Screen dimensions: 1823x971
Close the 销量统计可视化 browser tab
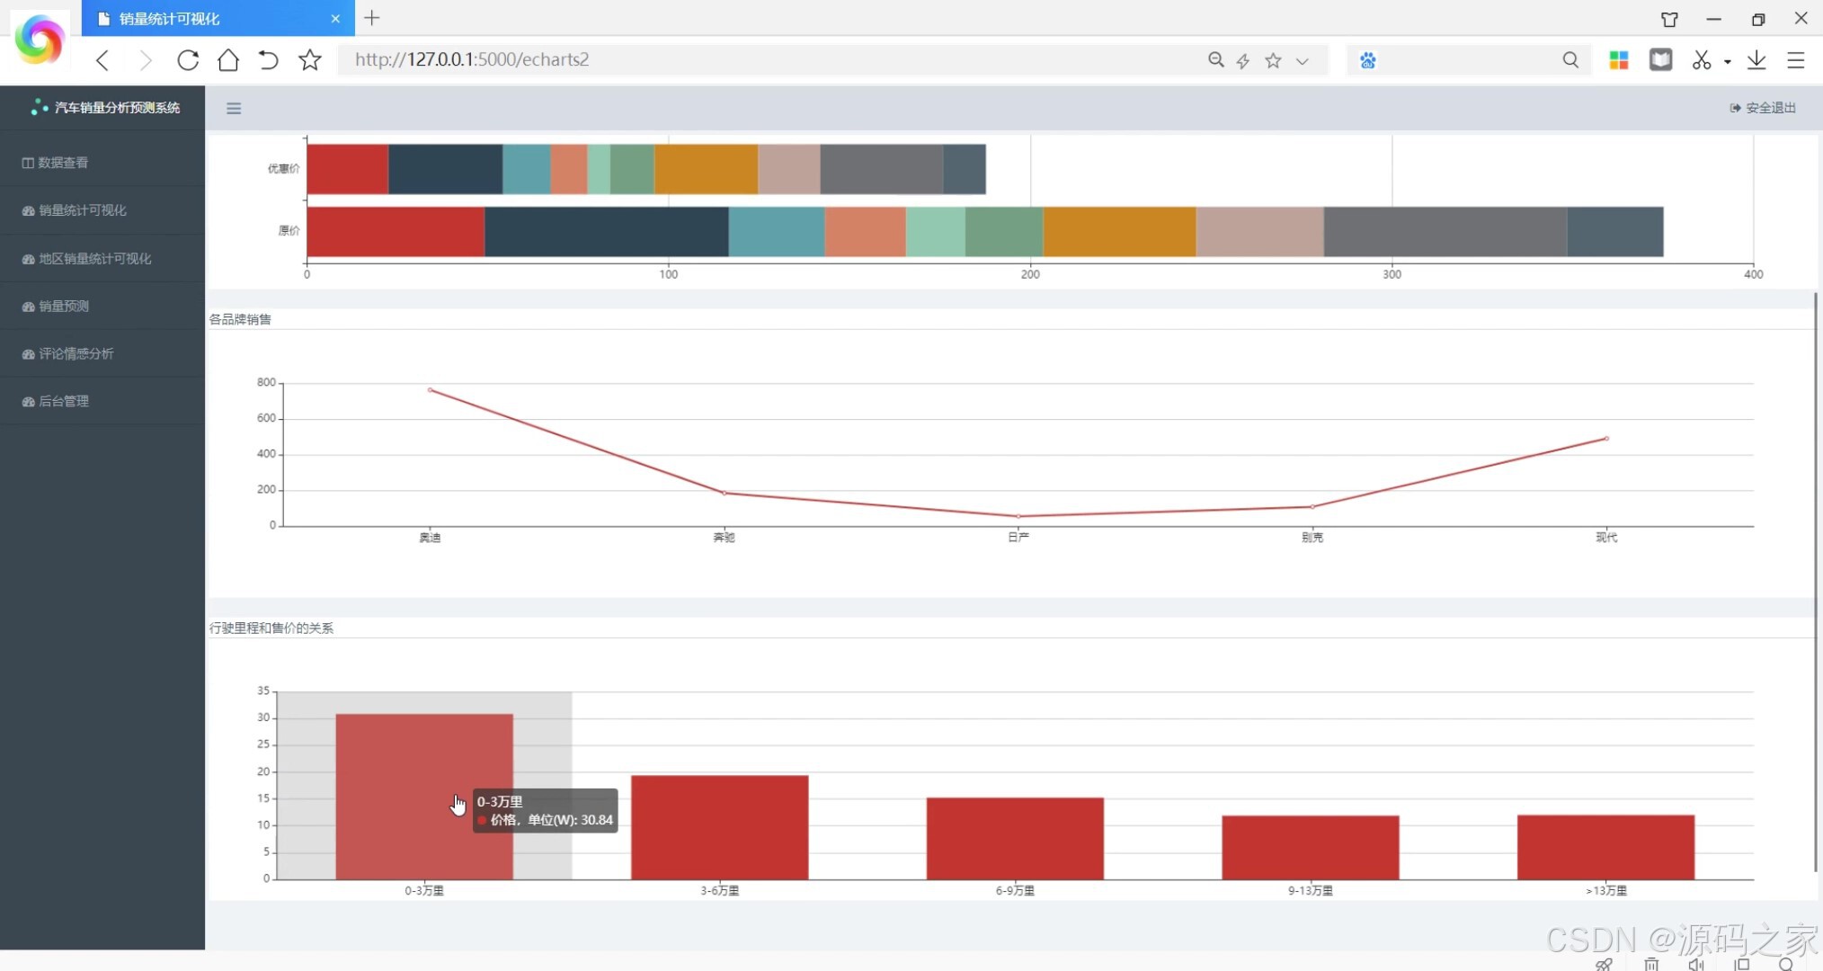pyautogui.click(x=335, y=18)
